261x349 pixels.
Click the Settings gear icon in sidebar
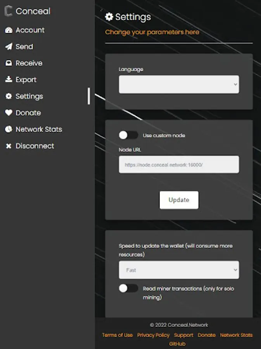[x=9, y=96]
